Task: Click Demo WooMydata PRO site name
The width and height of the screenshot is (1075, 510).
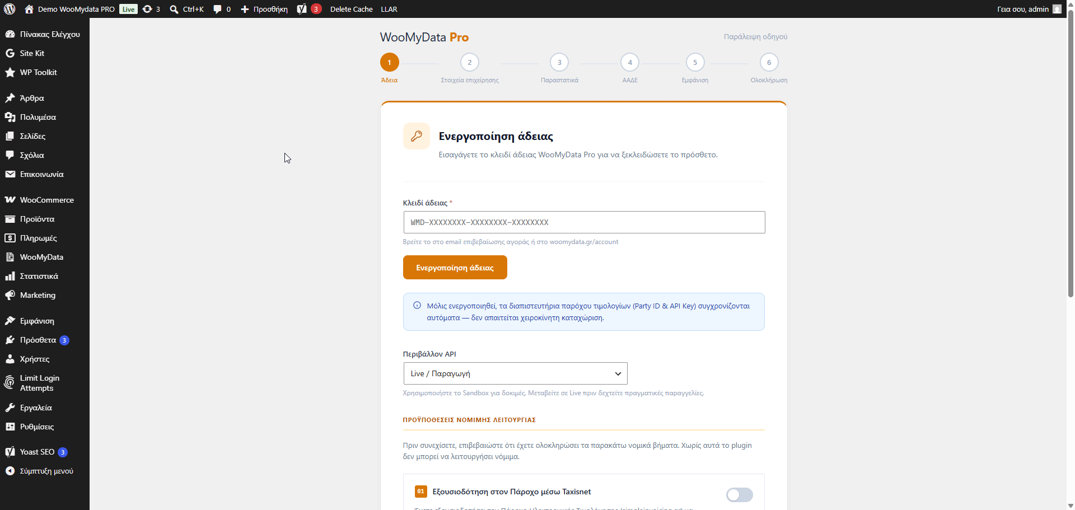Action: [x=76, y=9]
